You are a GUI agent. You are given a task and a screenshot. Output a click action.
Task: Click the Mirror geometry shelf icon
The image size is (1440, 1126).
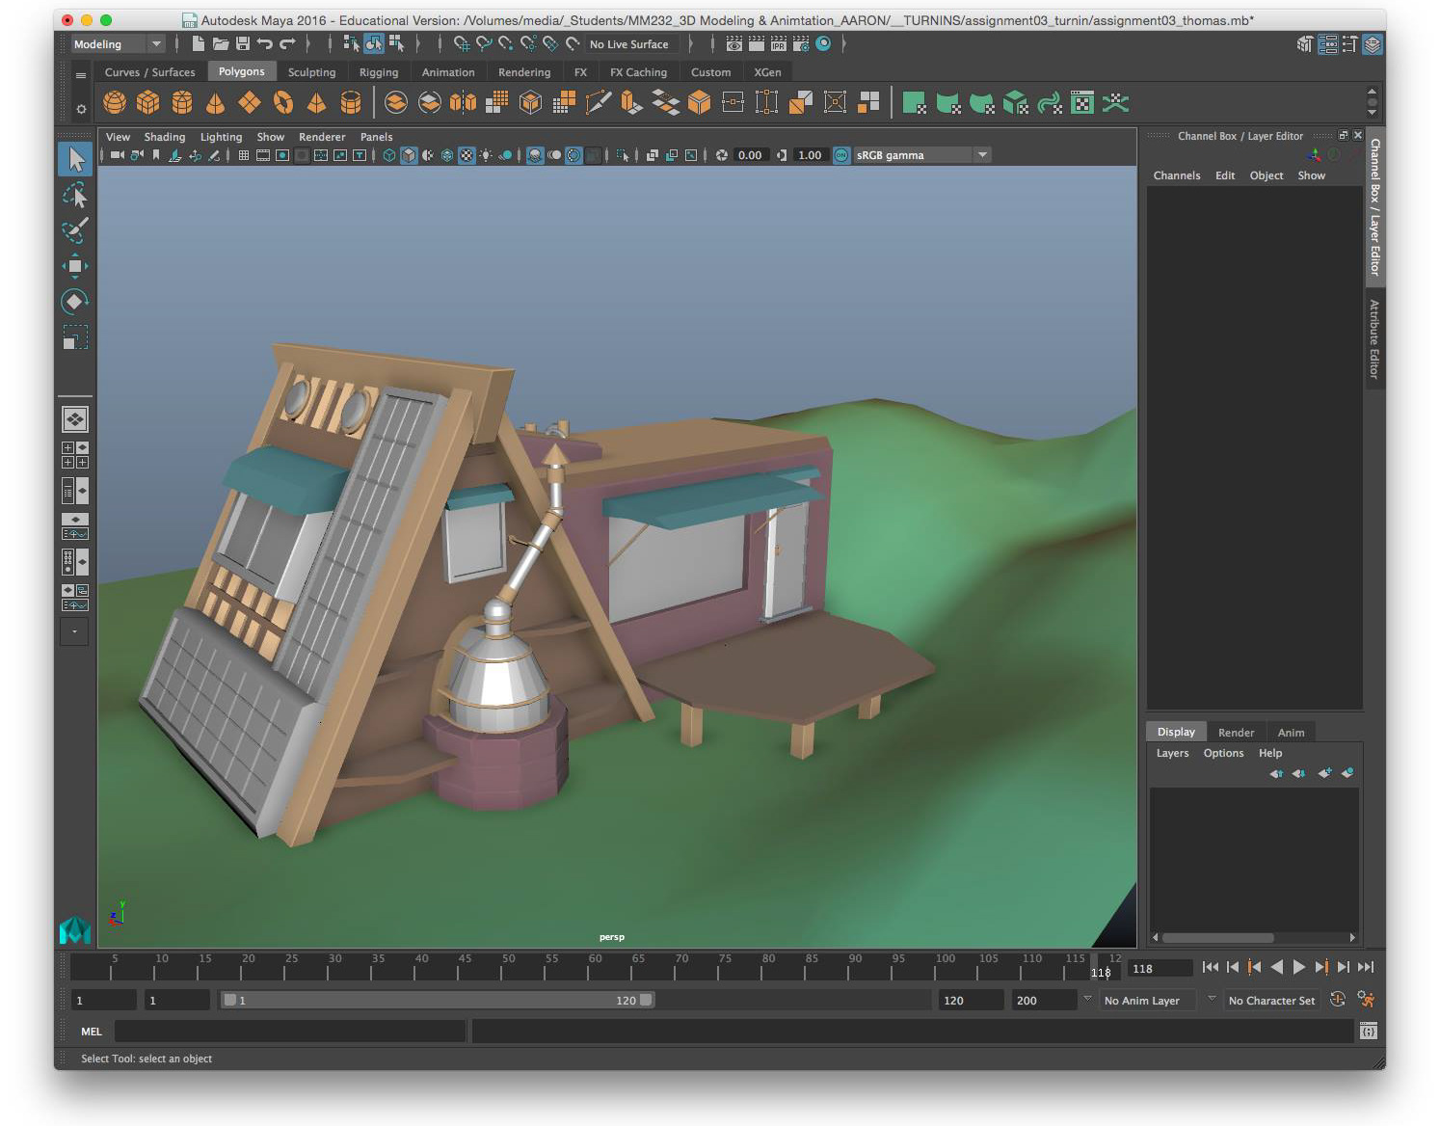(x=464, y=102)
